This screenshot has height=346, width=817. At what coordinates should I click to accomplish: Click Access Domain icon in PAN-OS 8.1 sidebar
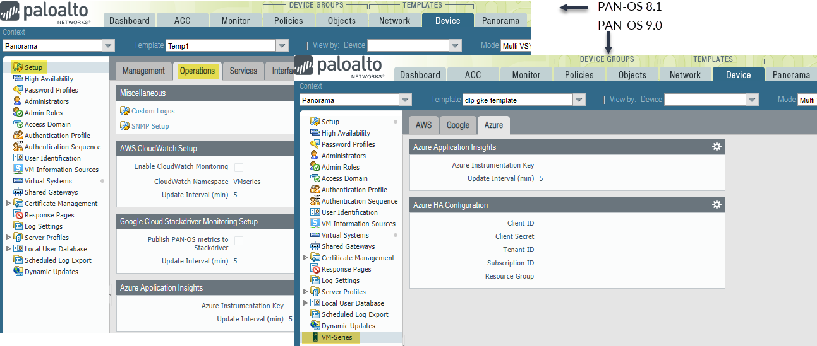point(18,124)
